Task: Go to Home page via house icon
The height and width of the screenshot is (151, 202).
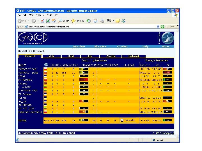Action: pos(54,21)
